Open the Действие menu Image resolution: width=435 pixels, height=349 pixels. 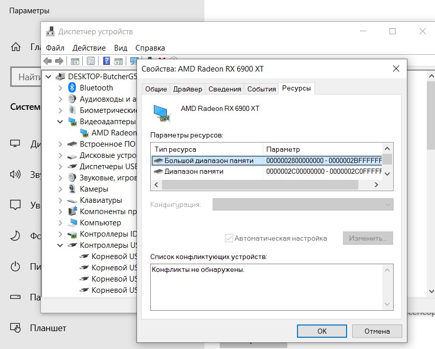(89, 48)
